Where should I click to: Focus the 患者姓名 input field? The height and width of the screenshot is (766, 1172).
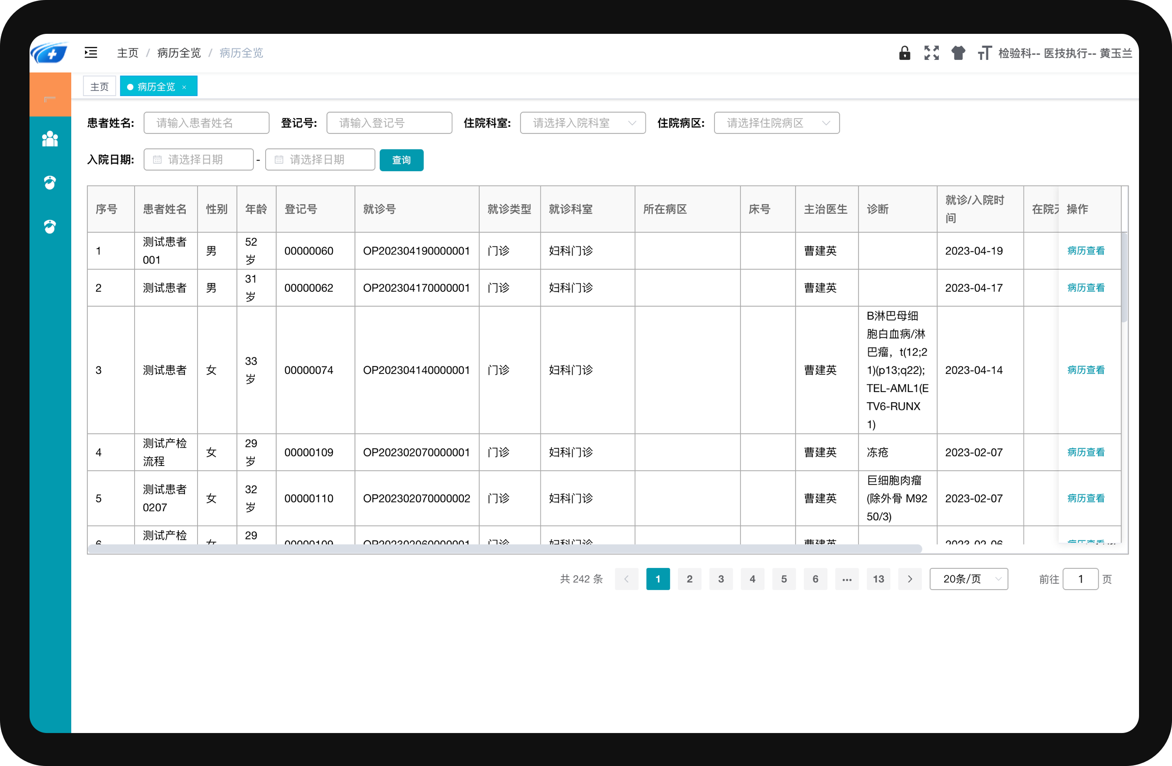(206, 122)
